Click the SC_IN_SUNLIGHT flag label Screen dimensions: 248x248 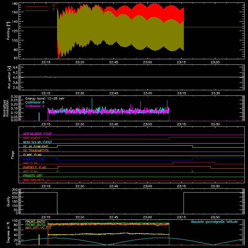click(x=36, y=146)
